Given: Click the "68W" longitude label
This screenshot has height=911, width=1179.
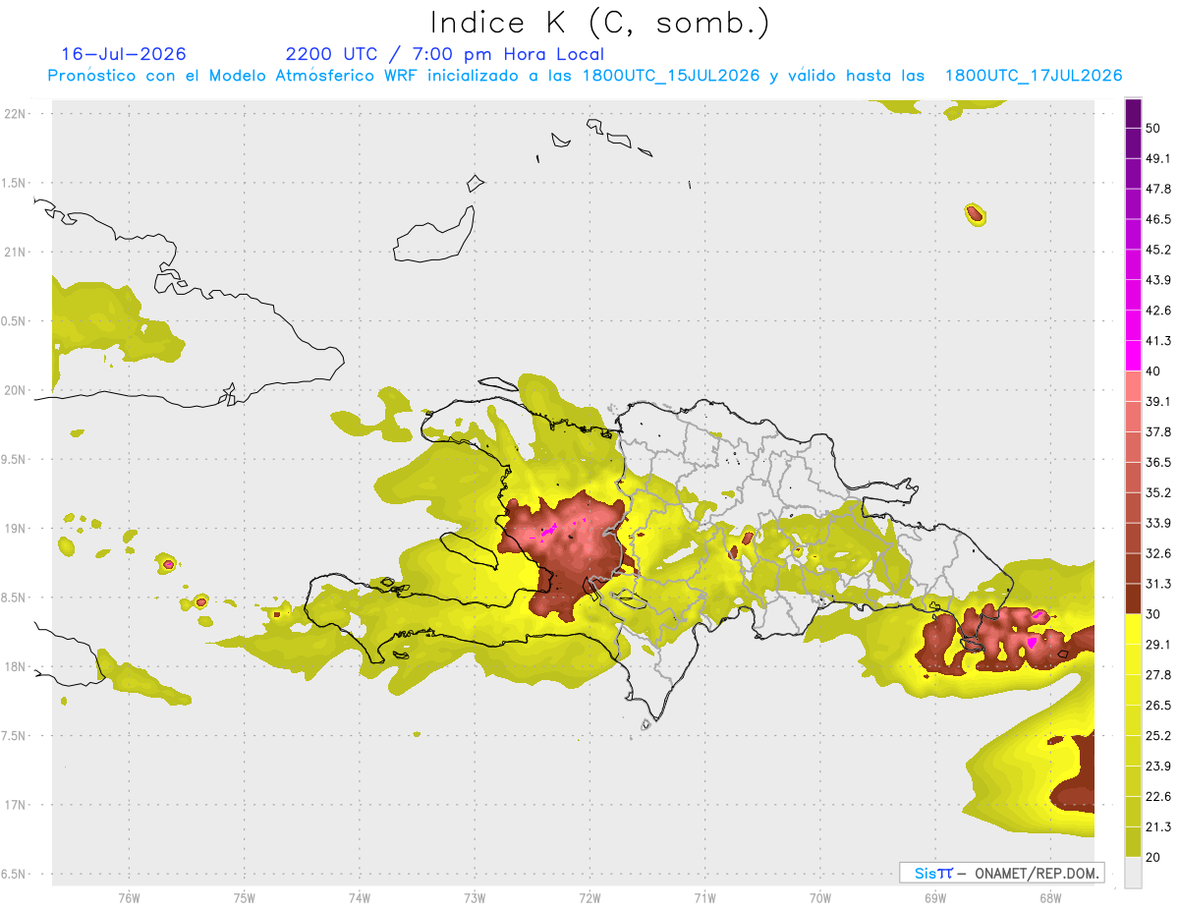Looking at the screenshot, I should [1050, 898].
